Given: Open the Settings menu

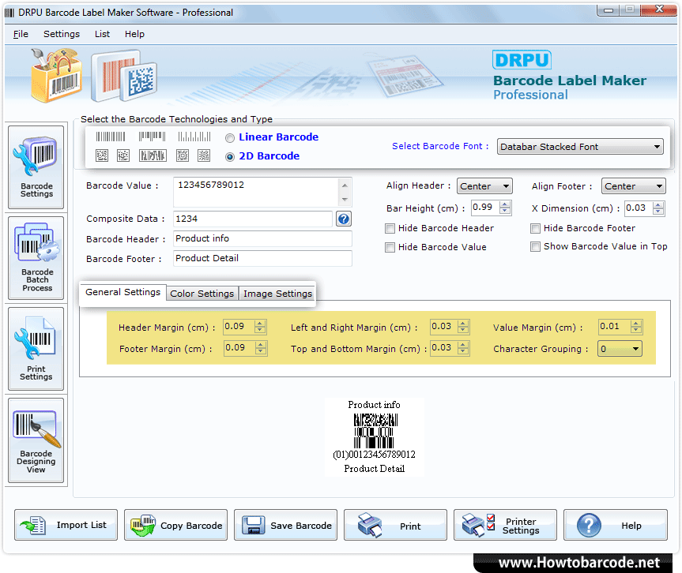Looking at the screenshot, I should (x=62, y=34).
